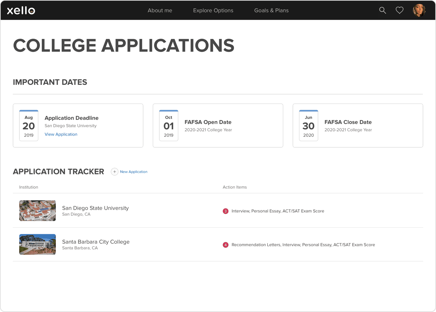Image resolution: width=436 pixels, height=312 pixels.
Task: Click the plus icon beside New Application
Action: coord(115,172)
